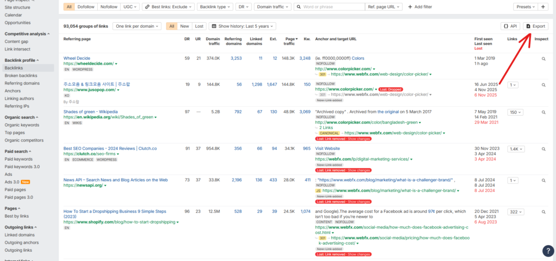Screen dimensions: 556x261
Task: Inspect the Wheel Decide backlink row
Action: point(543,59)
